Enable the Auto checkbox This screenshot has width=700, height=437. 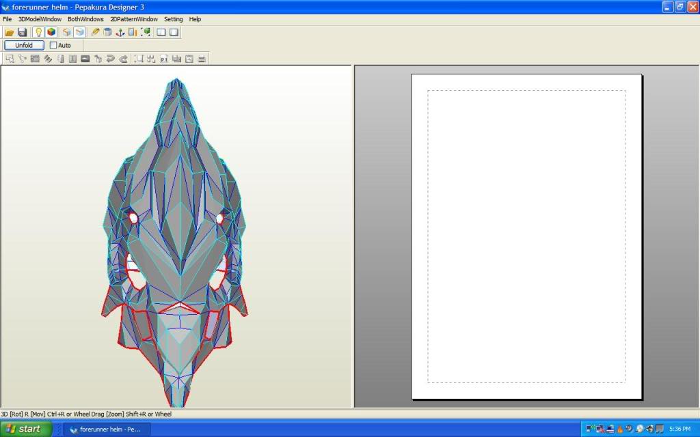pyautogui.click(x=53, y=45)
